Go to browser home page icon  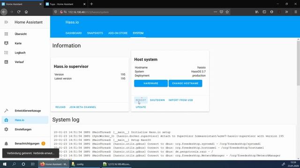tap(26, 12)
